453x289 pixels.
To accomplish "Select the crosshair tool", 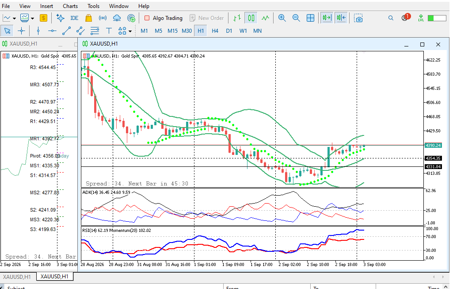I will click(21, 31).
